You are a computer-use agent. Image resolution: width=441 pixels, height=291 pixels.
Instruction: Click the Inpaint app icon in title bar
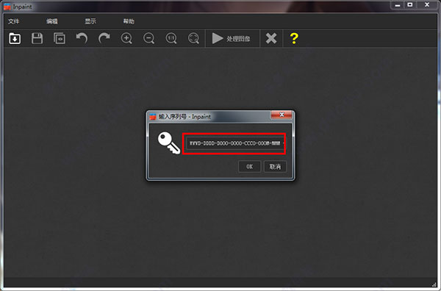[7, 7]
